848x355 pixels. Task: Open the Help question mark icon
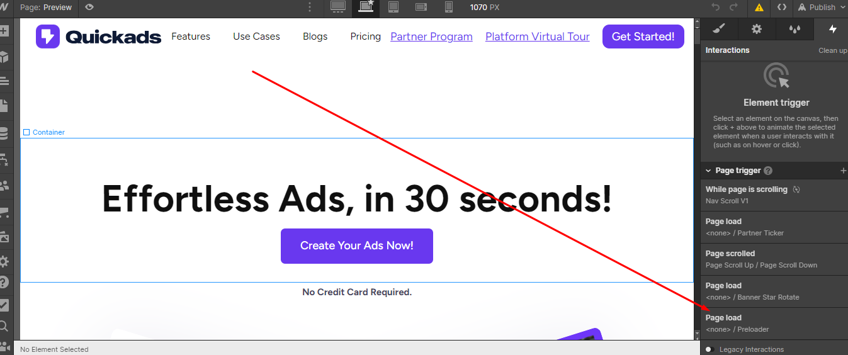(4, 282)
